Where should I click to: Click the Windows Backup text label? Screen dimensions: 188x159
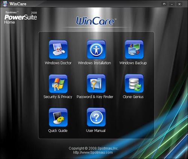[x=133, y=63]
